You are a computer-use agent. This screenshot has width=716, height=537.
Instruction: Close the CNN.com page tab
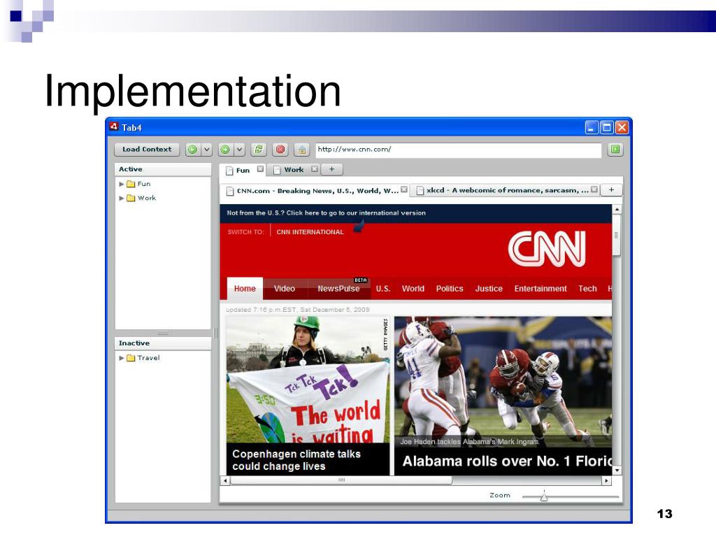(x=404, y=189)
